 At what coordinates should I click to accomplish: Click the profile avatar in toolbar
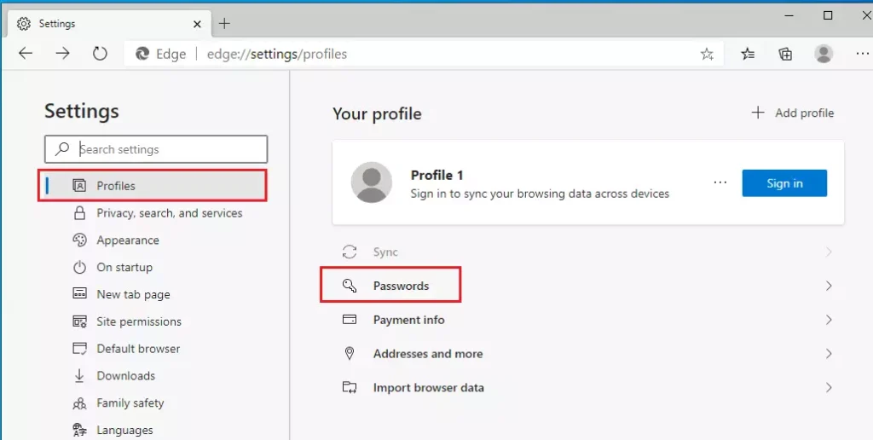pyautogui.click(x=824, y=54)
